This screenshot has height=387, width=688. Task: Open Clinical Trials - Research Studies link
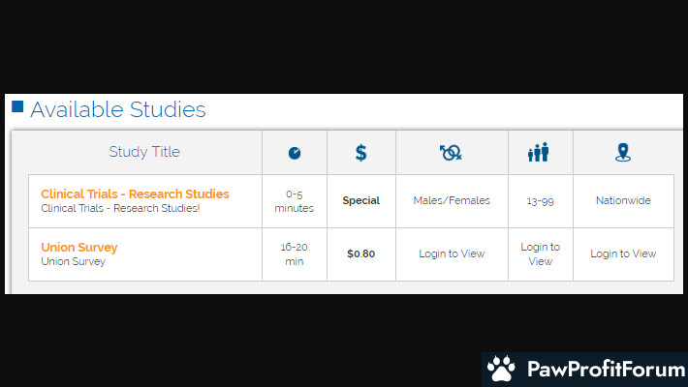pyautogui.click(x=135, y=194)
